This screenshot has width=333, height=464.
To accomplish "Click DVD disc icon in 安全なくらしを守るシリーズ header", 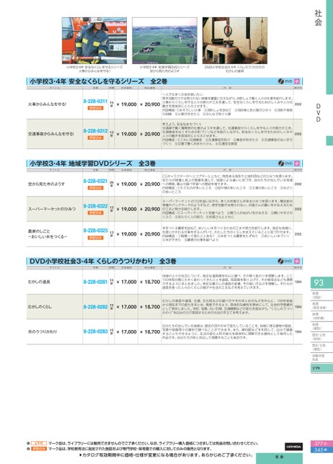I will (281, 81).
